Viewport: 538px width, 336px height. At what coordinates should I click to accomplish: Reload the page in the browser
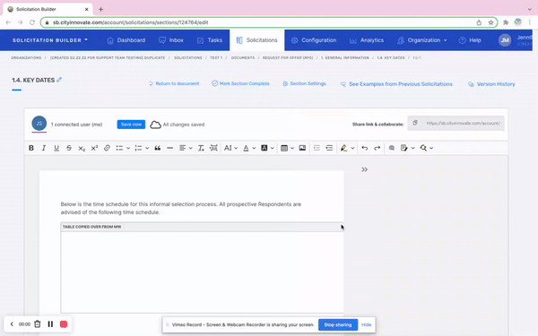click(x=32, y=22)
